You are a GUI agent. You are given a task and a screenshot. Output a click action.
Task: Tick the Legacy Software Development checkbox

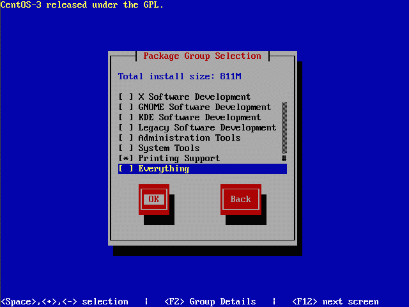click(126, 127)
